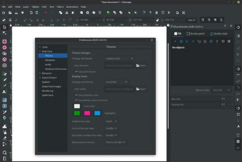
Task: Open the Change Gtk theme dropdown
Action: [x=119, y=58]
